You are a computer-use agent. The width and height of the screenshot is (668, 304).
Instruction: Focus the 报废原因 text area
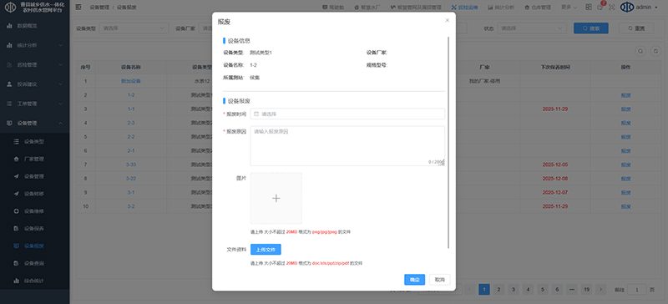click(347, 146)
